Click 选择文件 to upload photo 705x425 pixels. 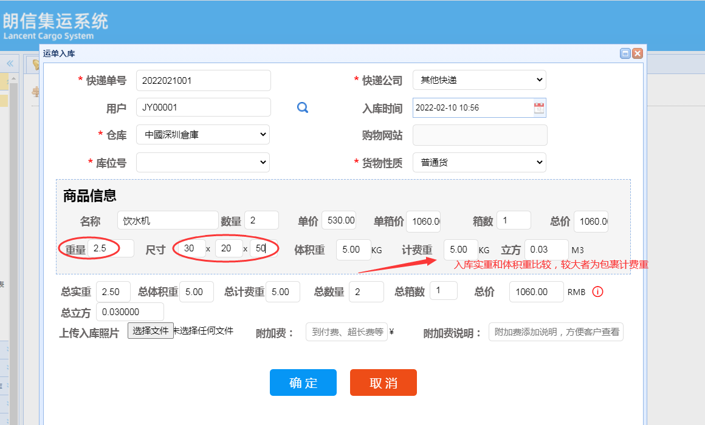pos(151,331)
